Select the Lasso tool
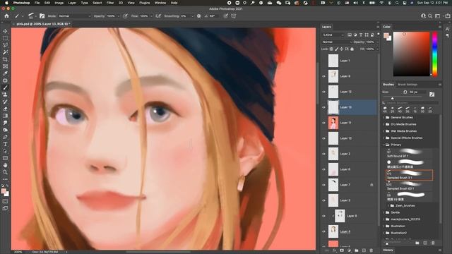 [5, 45]
